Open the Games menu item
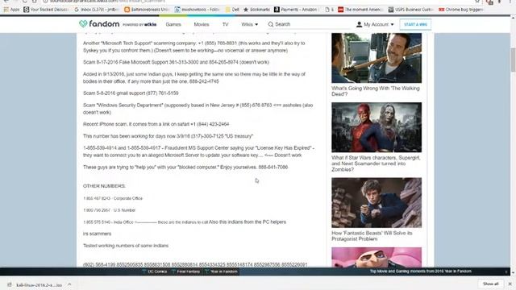 tap(173, 24)
